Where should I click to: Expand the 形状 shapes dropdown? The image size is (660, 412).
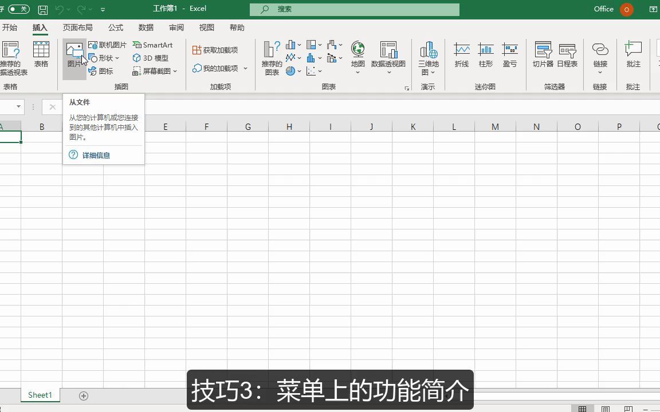point(117,58)
